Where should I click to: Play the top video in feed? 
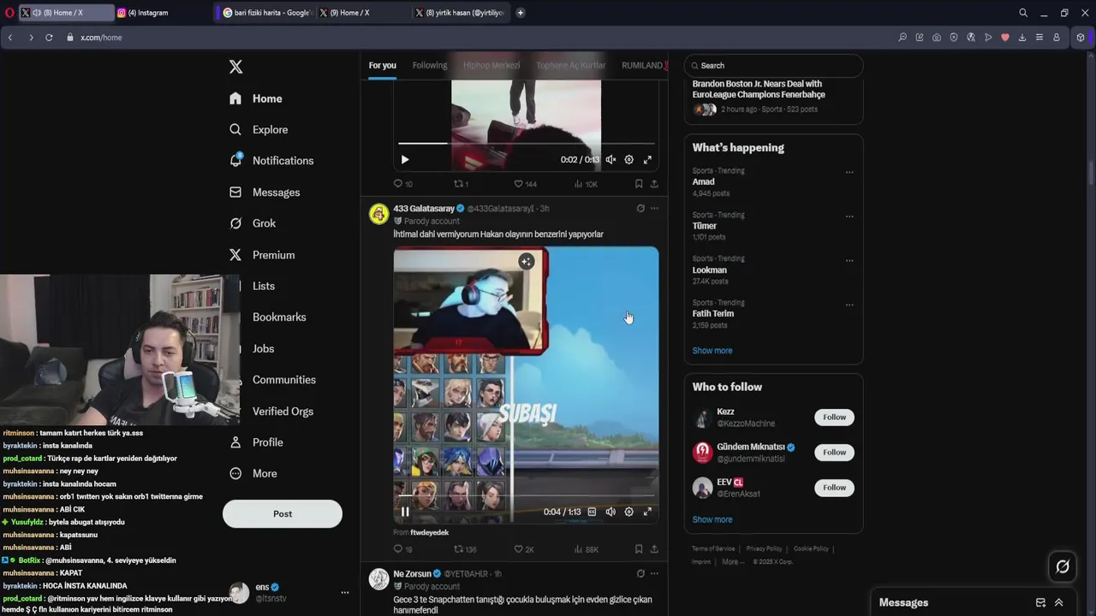pos(405,160)
